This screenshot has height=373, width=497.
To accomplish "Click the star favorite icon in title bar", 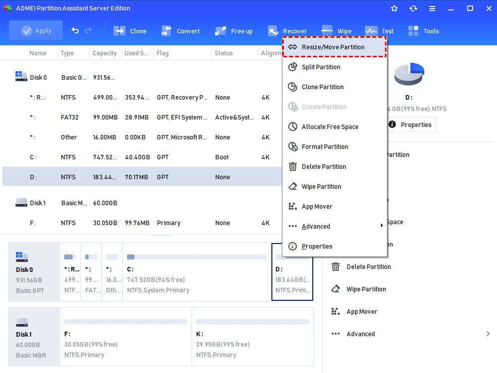I will click(x=394, y=8).
